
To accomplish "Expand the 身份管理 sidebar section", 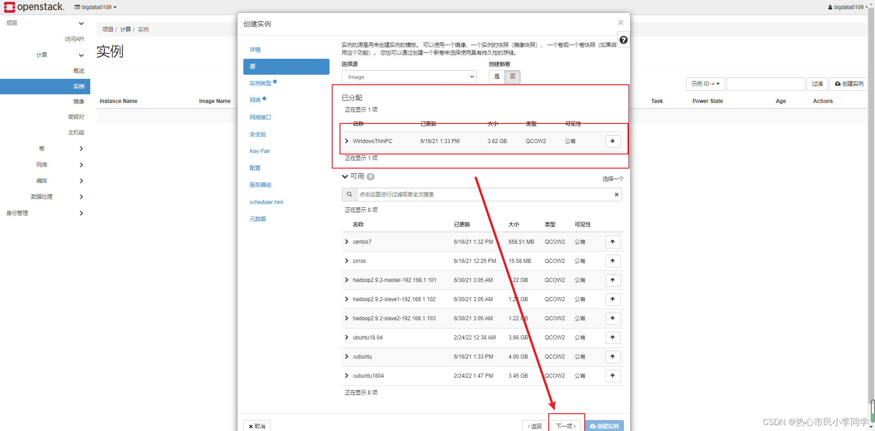I will (x=45, y=213).
